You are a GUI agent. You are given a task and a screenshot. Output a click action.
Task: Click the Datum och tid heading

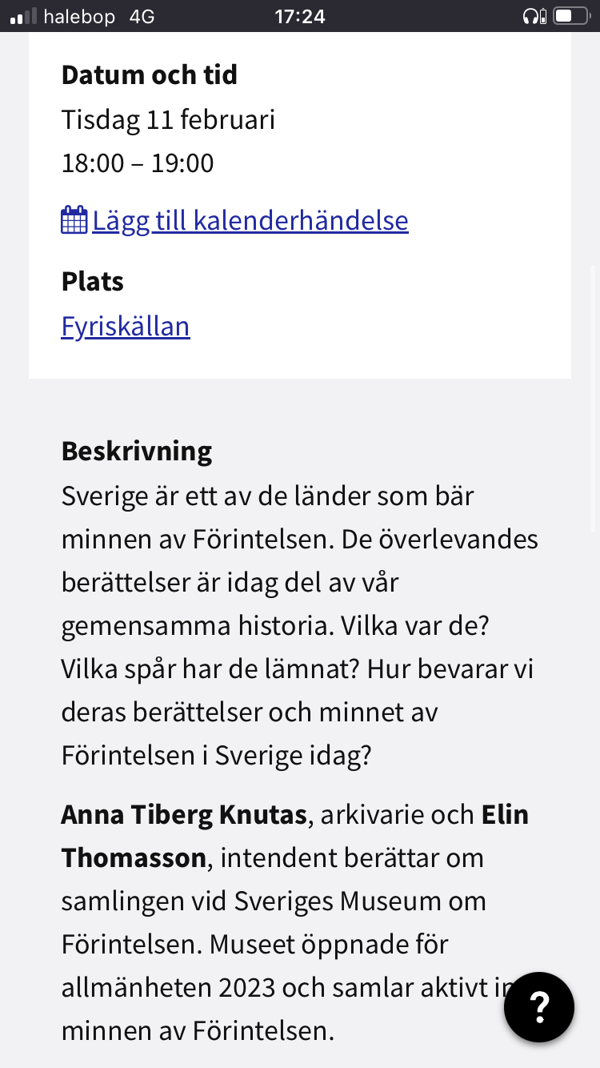(x=150, y=75)
